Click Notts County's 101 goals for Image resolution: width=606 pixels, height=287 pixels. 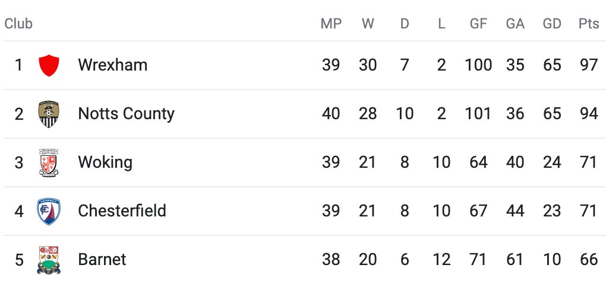click(x=478, y=114)
